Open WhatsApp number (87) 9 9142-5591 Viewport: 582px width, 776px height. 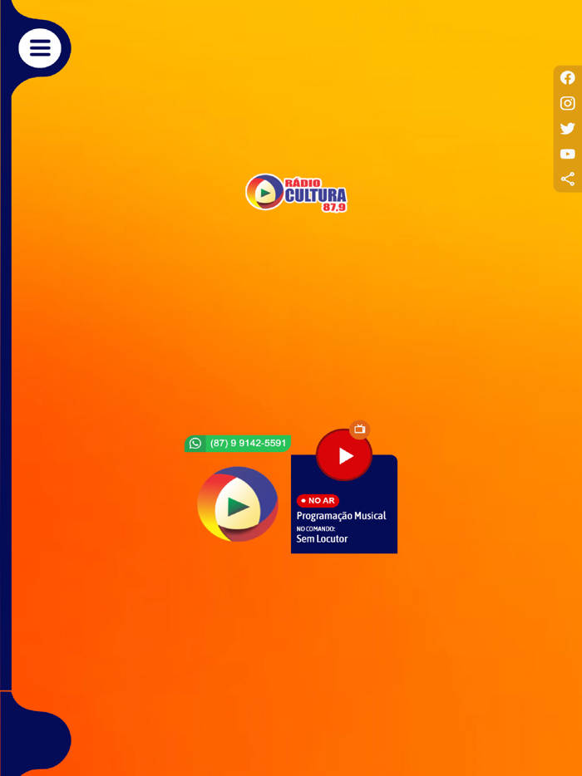coord(238,444)
